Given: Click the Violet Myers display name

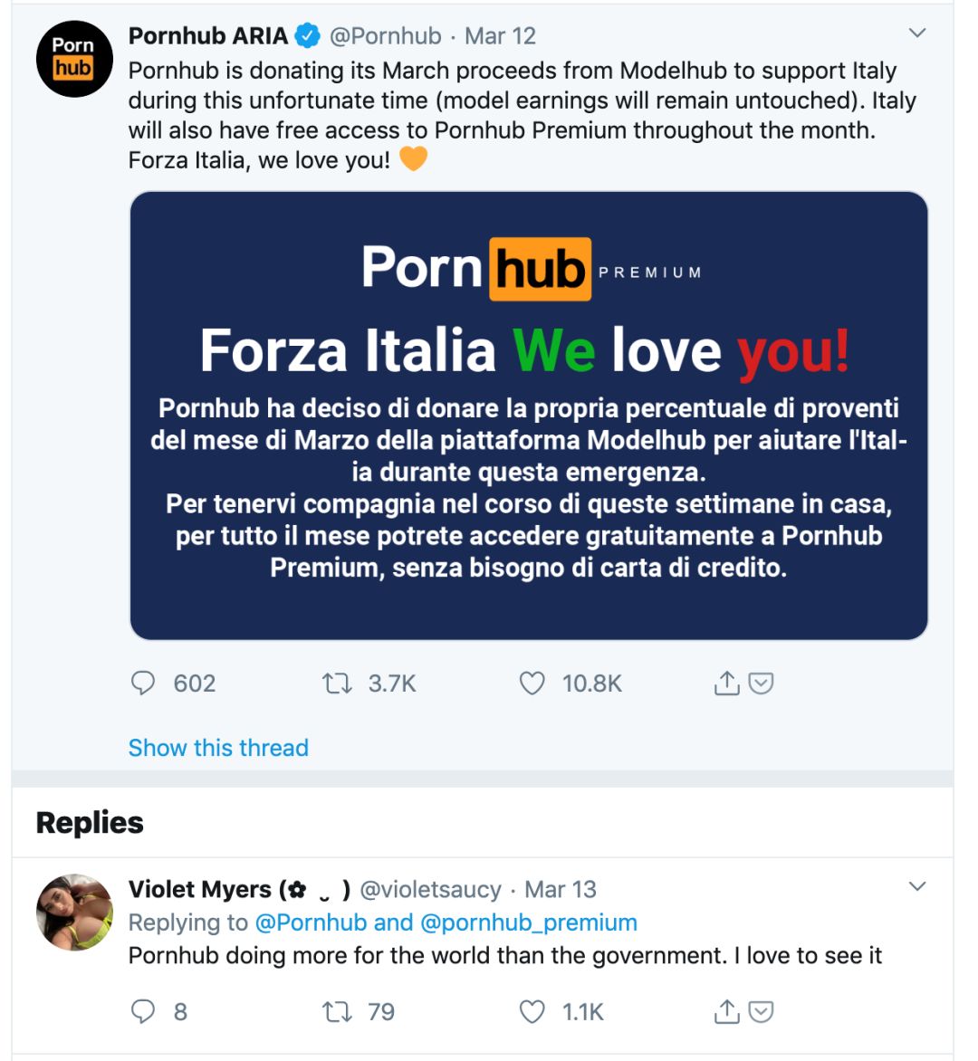Looking at the screenshot, I should pos(199,889).
